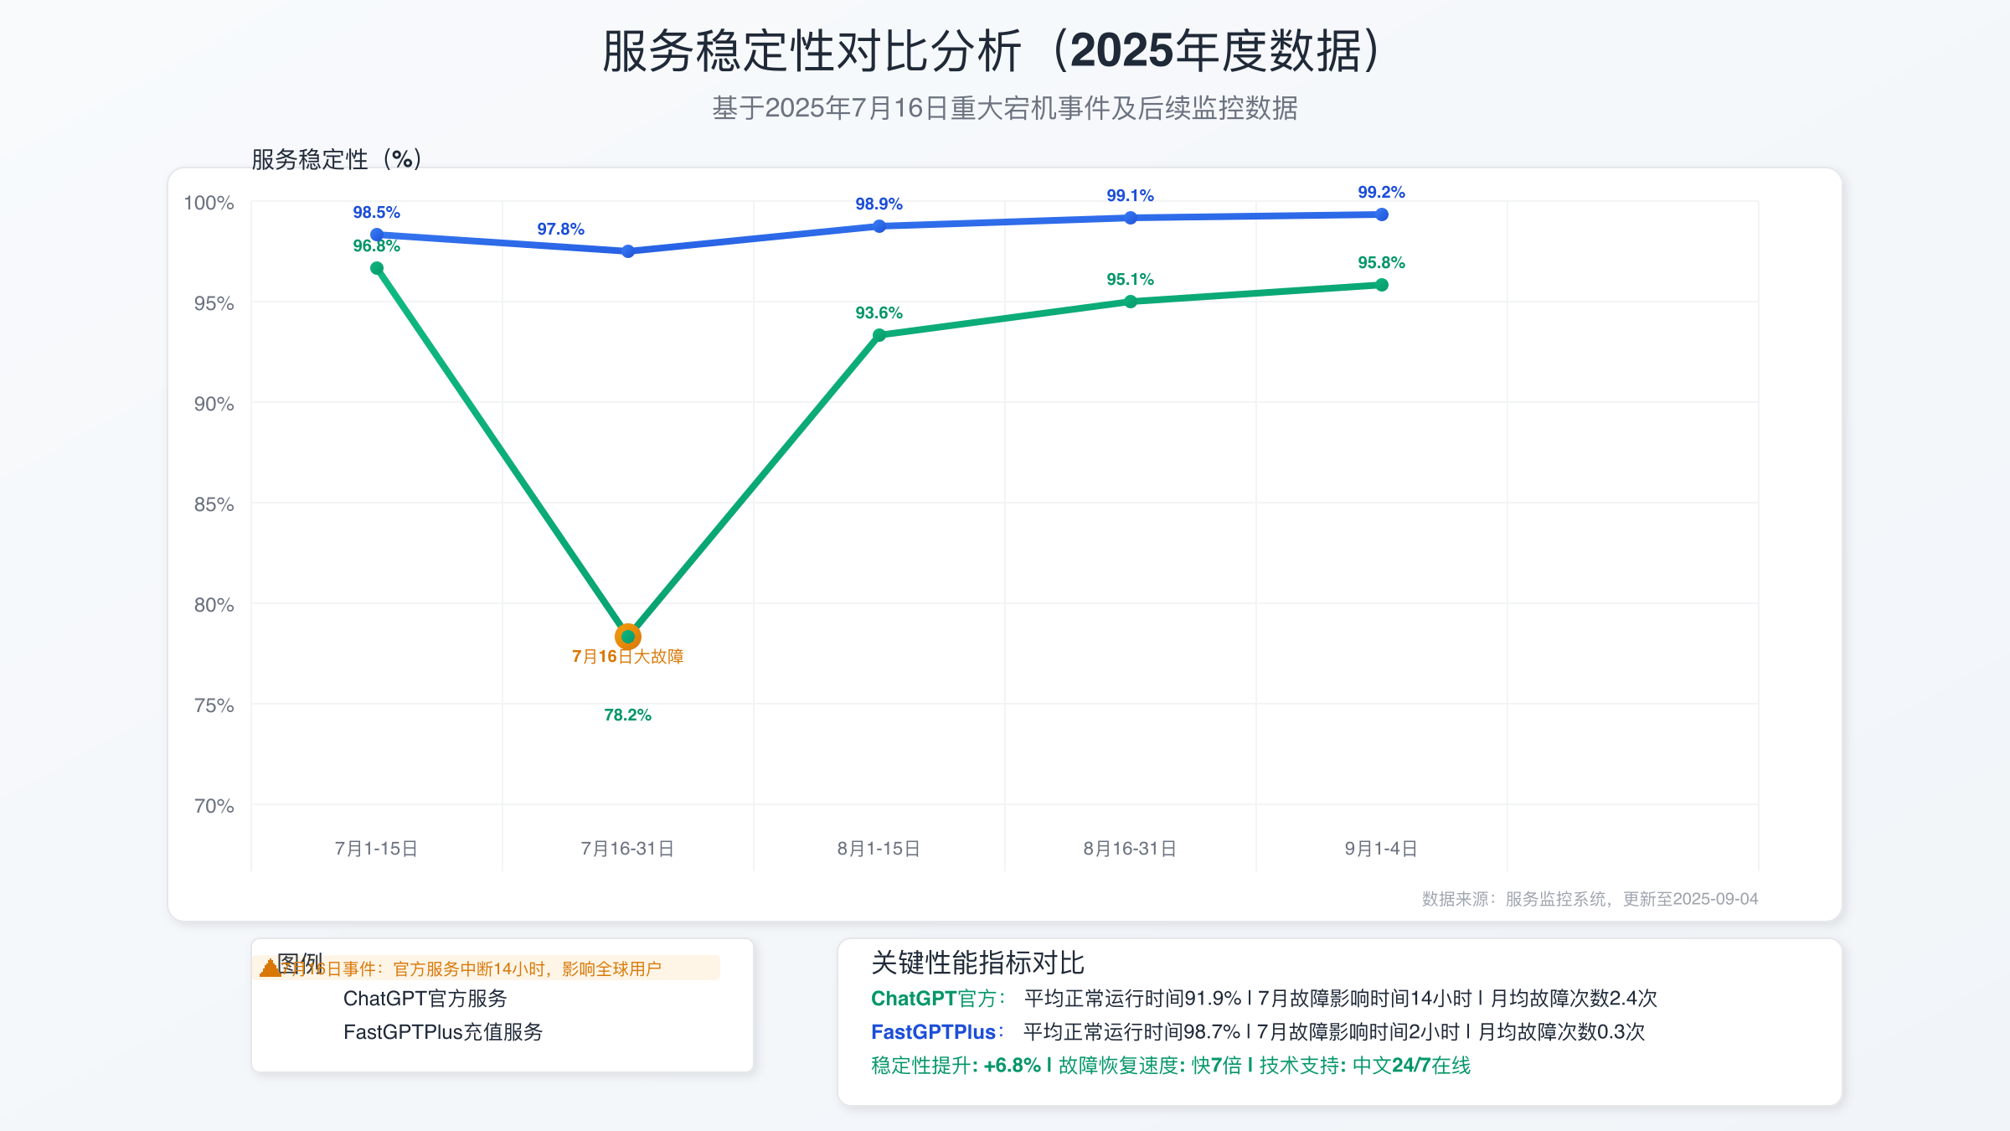Screen dimensions: 2010x1131
Task: Click 月均故障次数2.4次 text
Action: coord(1574,999)
